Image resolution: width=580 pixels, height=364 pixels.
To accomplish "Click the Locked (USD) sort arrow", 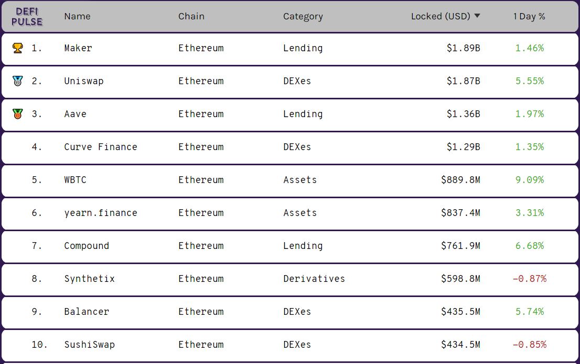I will pos(477,16).
